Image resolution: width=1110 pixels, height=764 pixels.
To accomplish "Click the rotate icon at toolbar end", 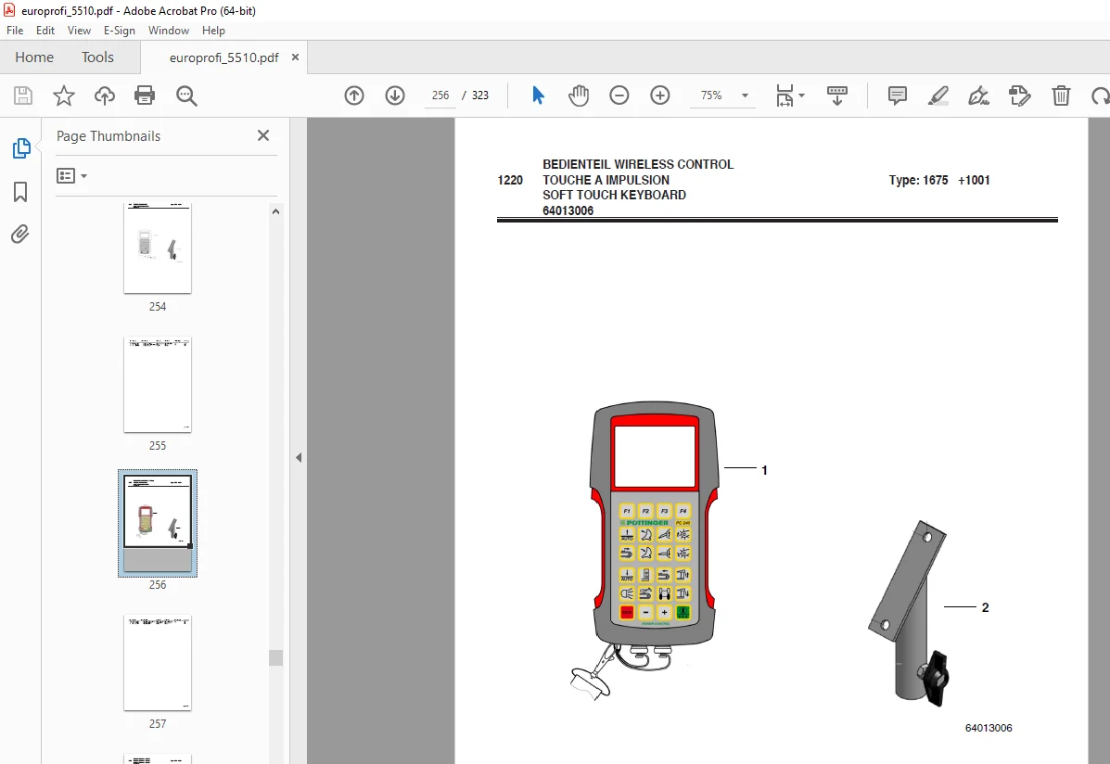I will click(x=1100, y=95).
